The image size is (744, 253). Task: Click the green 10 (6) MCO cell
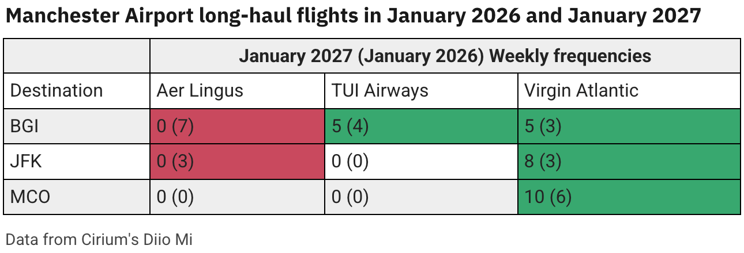pos(629,197)
